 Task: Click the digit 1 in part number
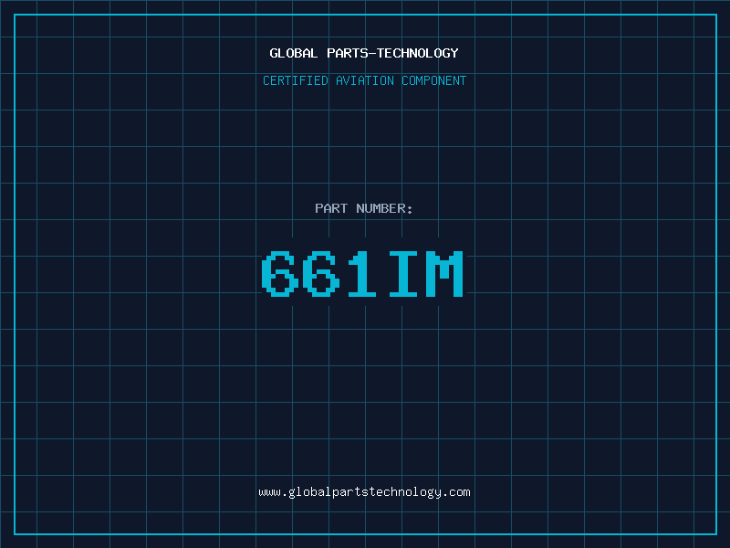[364, 274]
